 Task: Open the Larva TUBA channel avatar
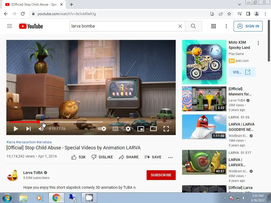pyautogui.click(x=12, y=175)
